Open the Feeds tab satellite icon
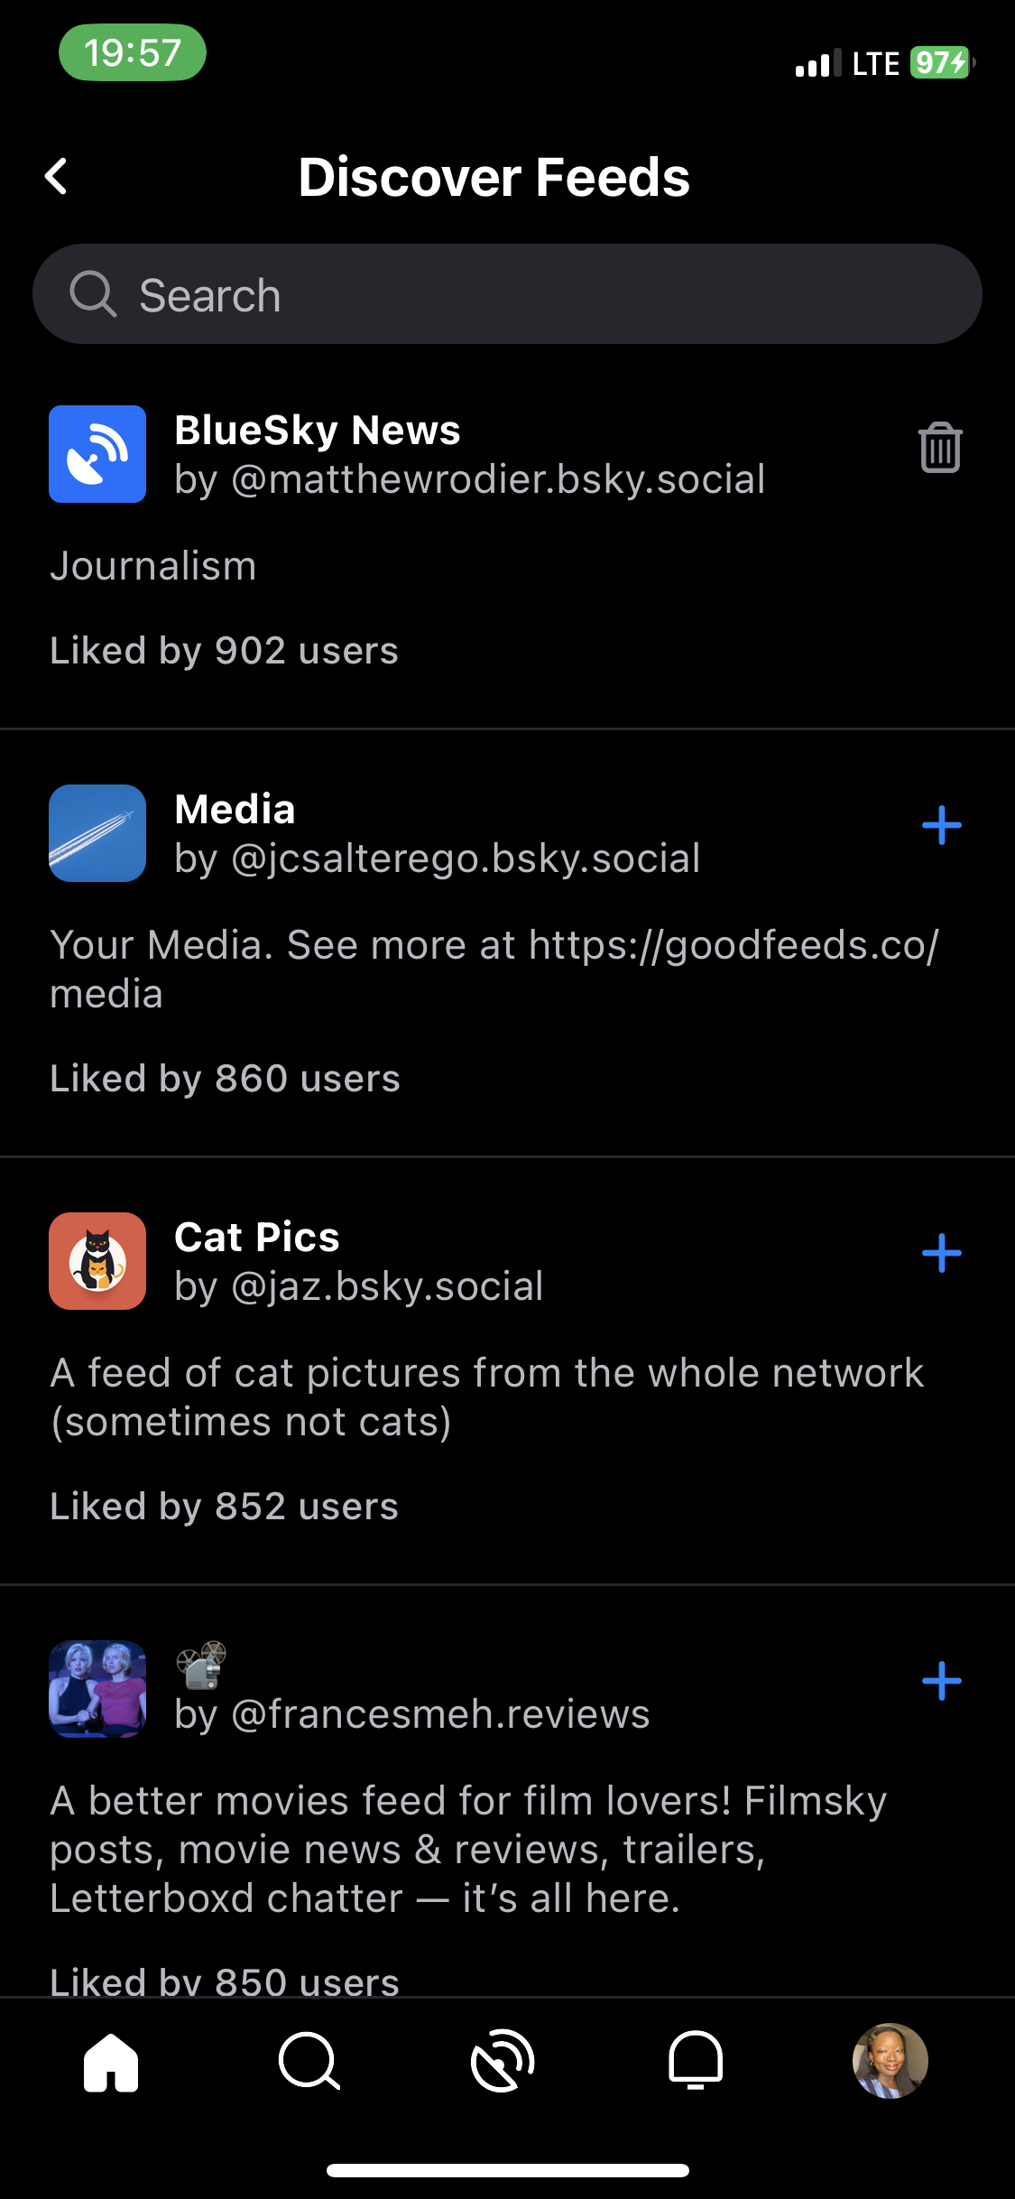The image size is (1015, 2199). point(503,2062)
